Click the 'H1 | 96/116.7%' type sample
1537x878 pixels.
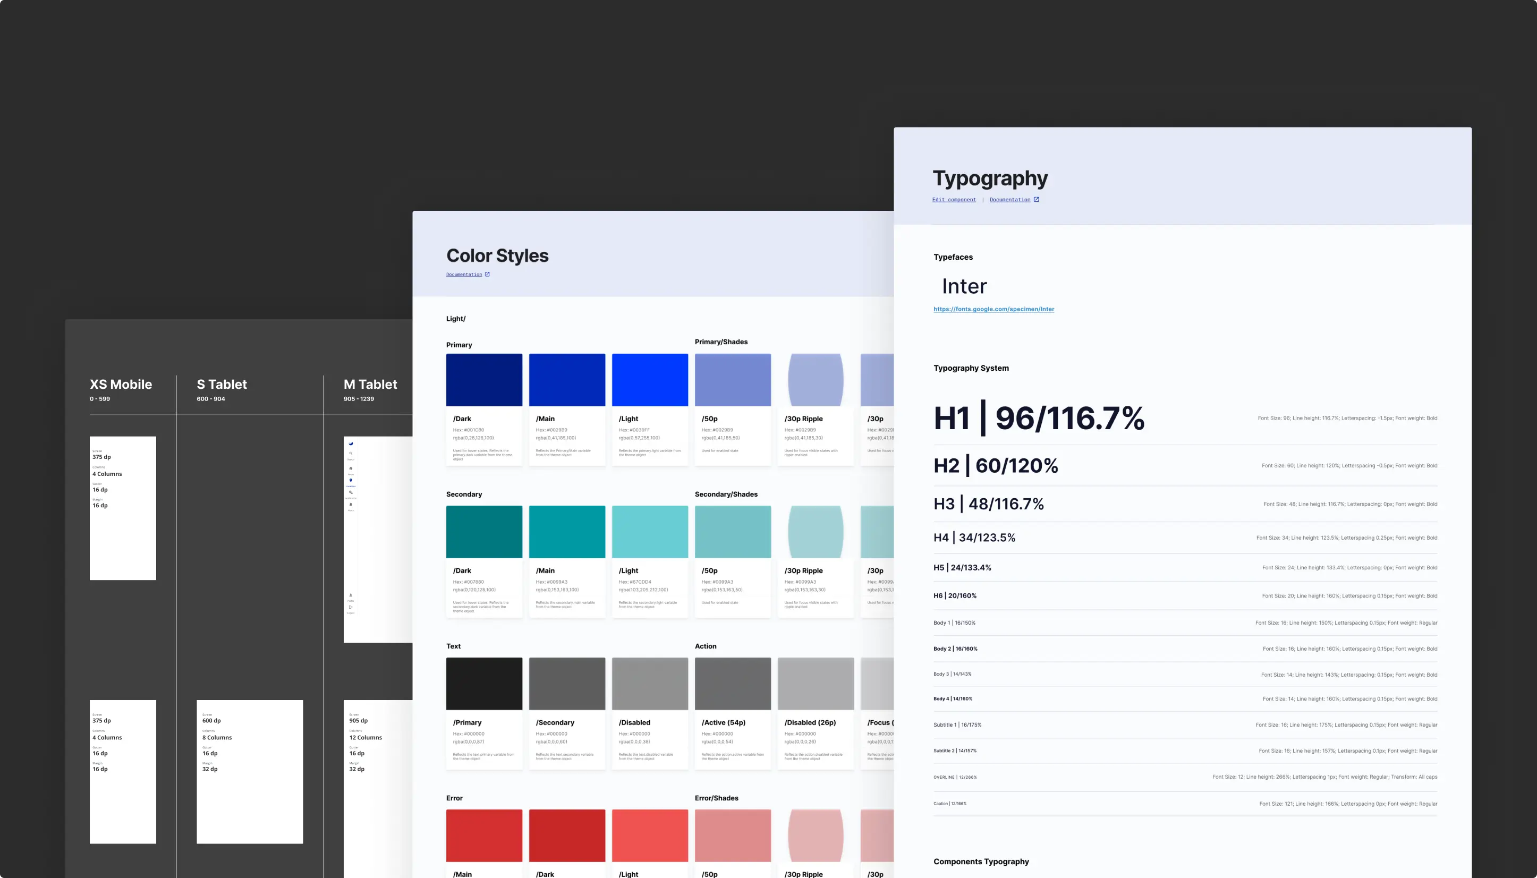point(1039,418)
